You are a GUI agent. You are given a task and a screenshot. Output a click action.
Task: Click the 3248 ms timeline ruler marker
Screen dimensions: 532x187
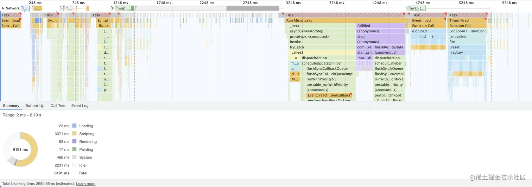(x=293, y=3)
